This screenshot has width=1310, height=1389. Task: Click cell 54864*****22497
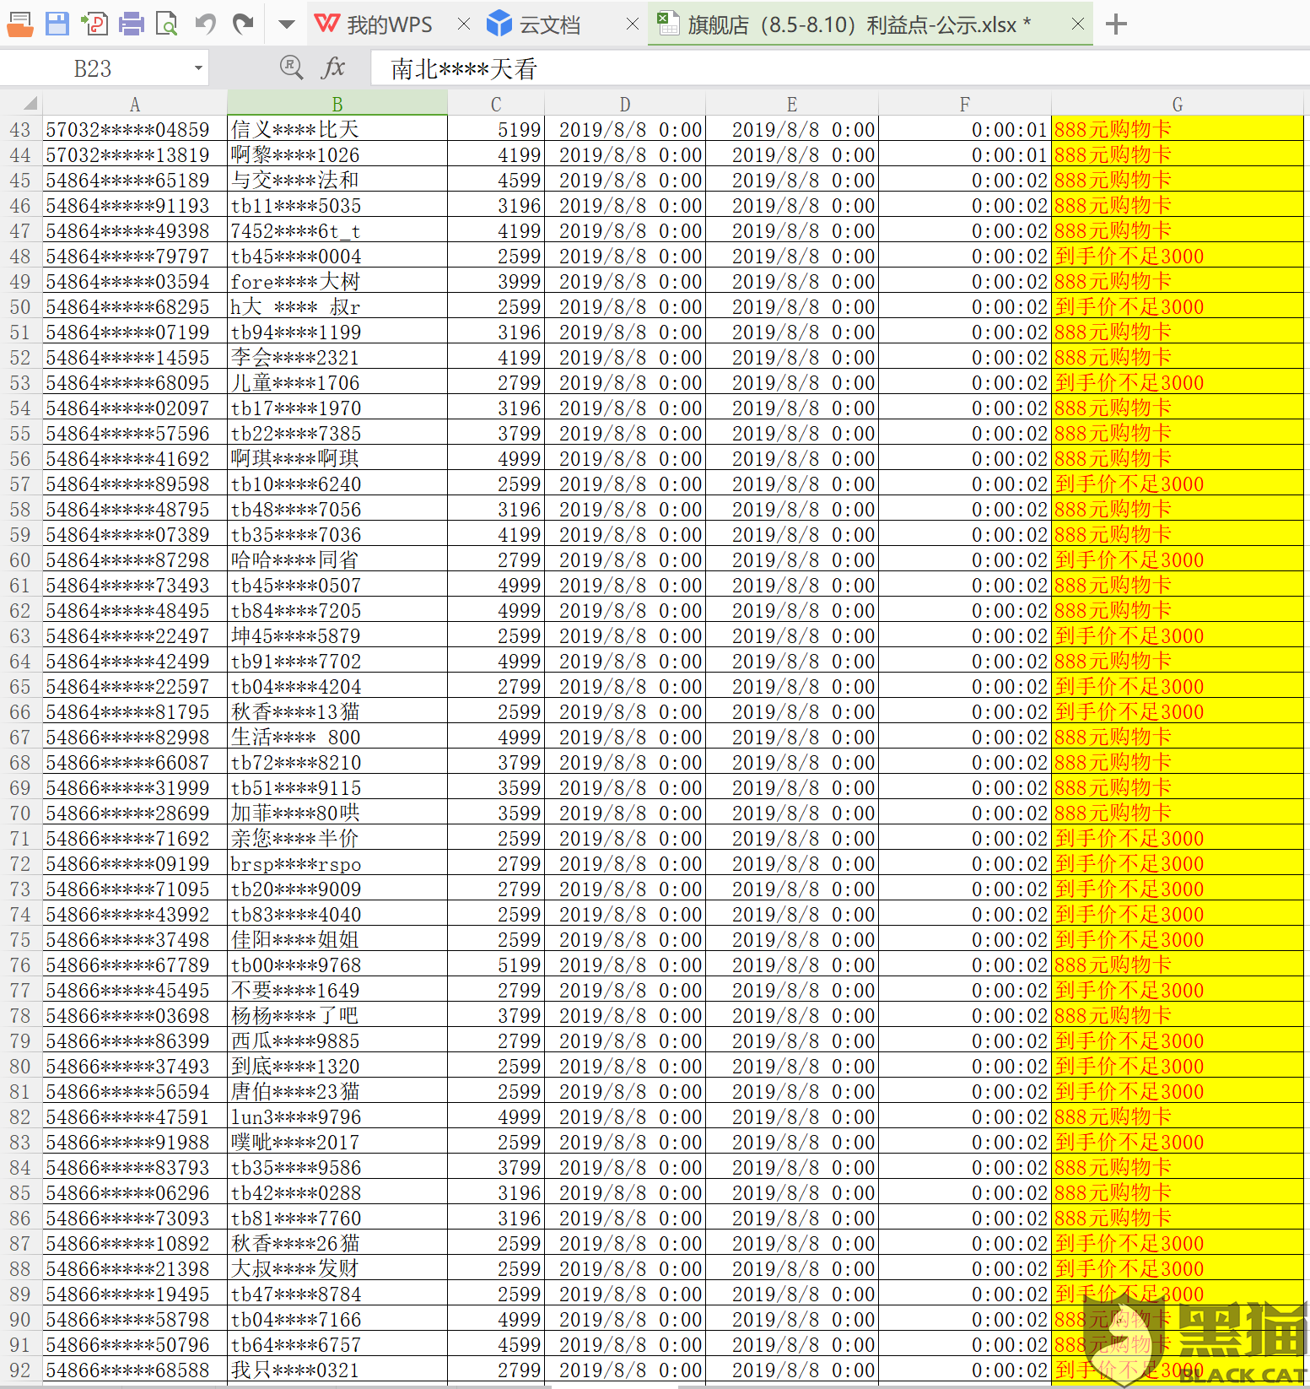tap(135, 635)
